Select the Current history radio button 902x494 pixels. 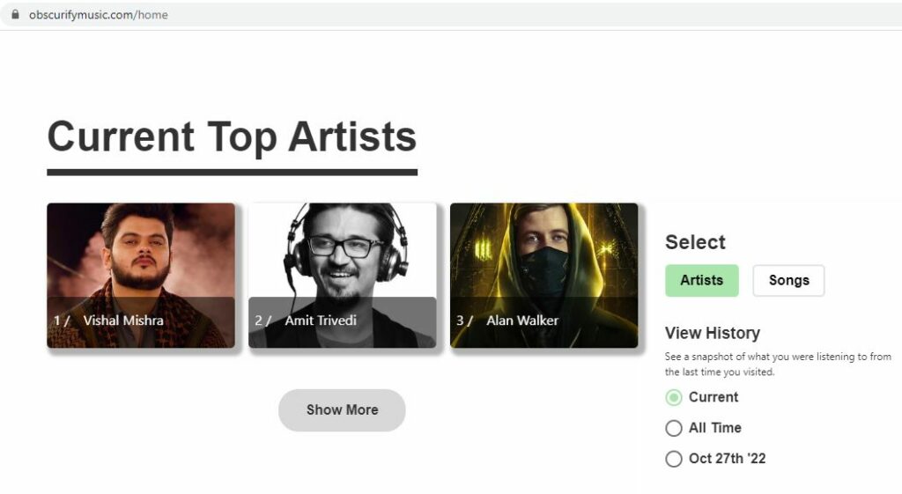pyautogui.click(x=674, y=398)
